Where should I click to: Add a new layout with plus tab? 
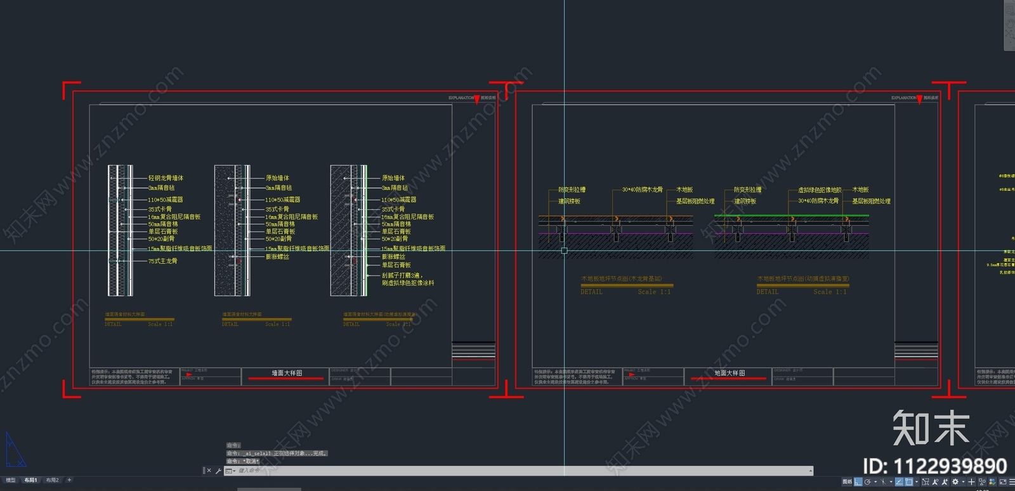coord(69,480)
